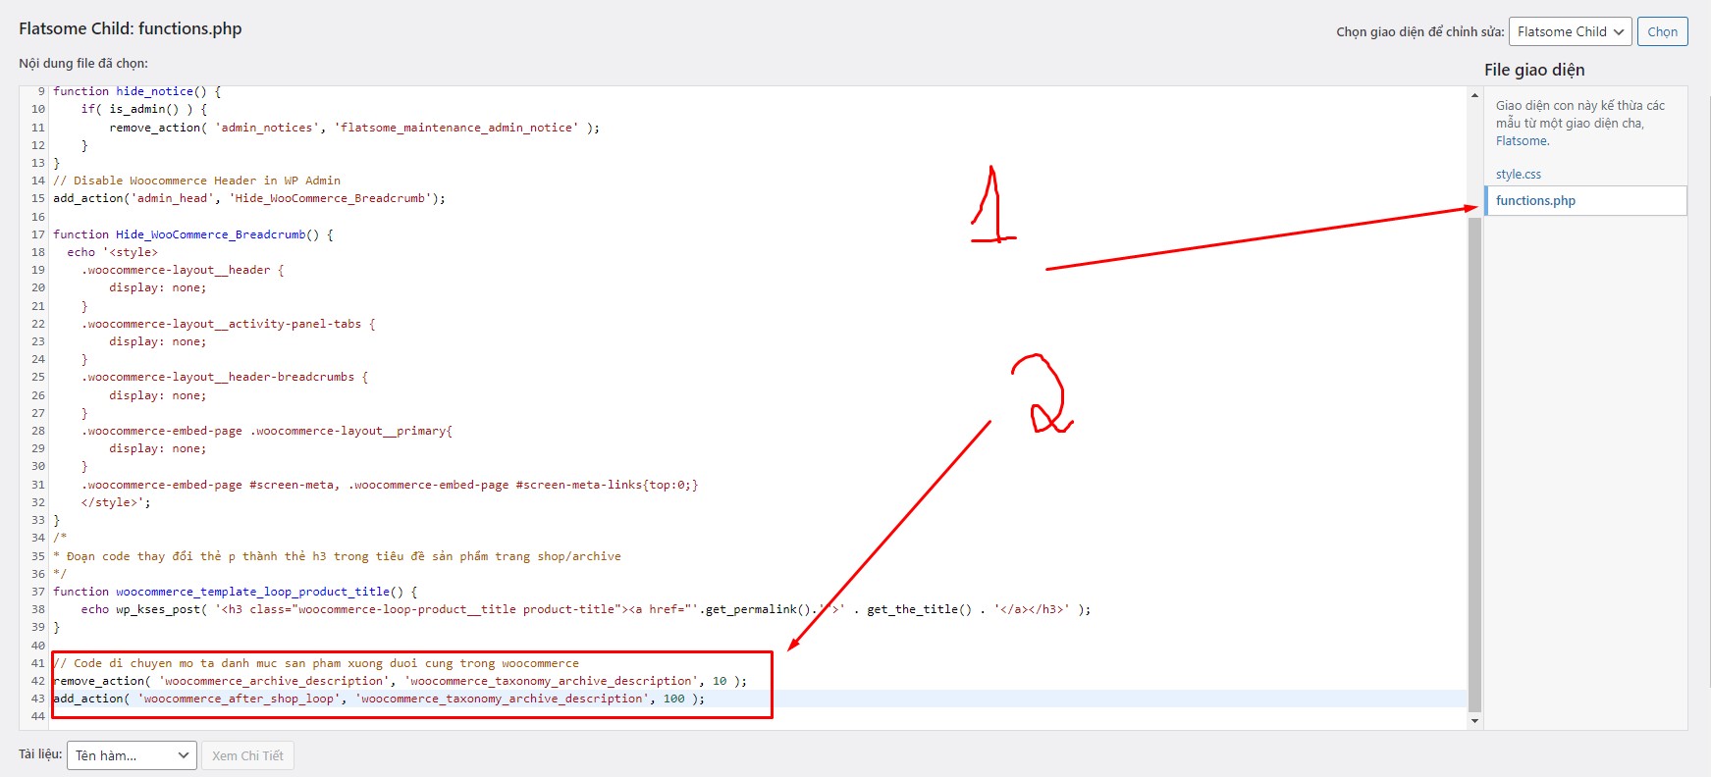The width and height of the screenshot is (1711, 777).
Task: Click the remove_action 'admin_notices' code line
Action: tap(354, 128)
